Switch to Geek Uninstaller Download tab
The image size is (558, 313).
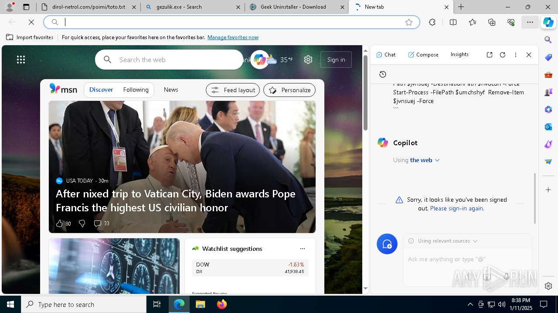click(297, 7)
